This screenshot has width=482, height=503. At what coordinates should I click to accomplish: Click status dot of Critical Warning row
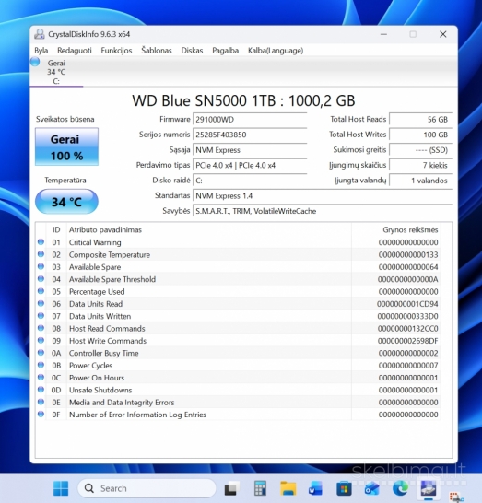[x=41, y=242]
